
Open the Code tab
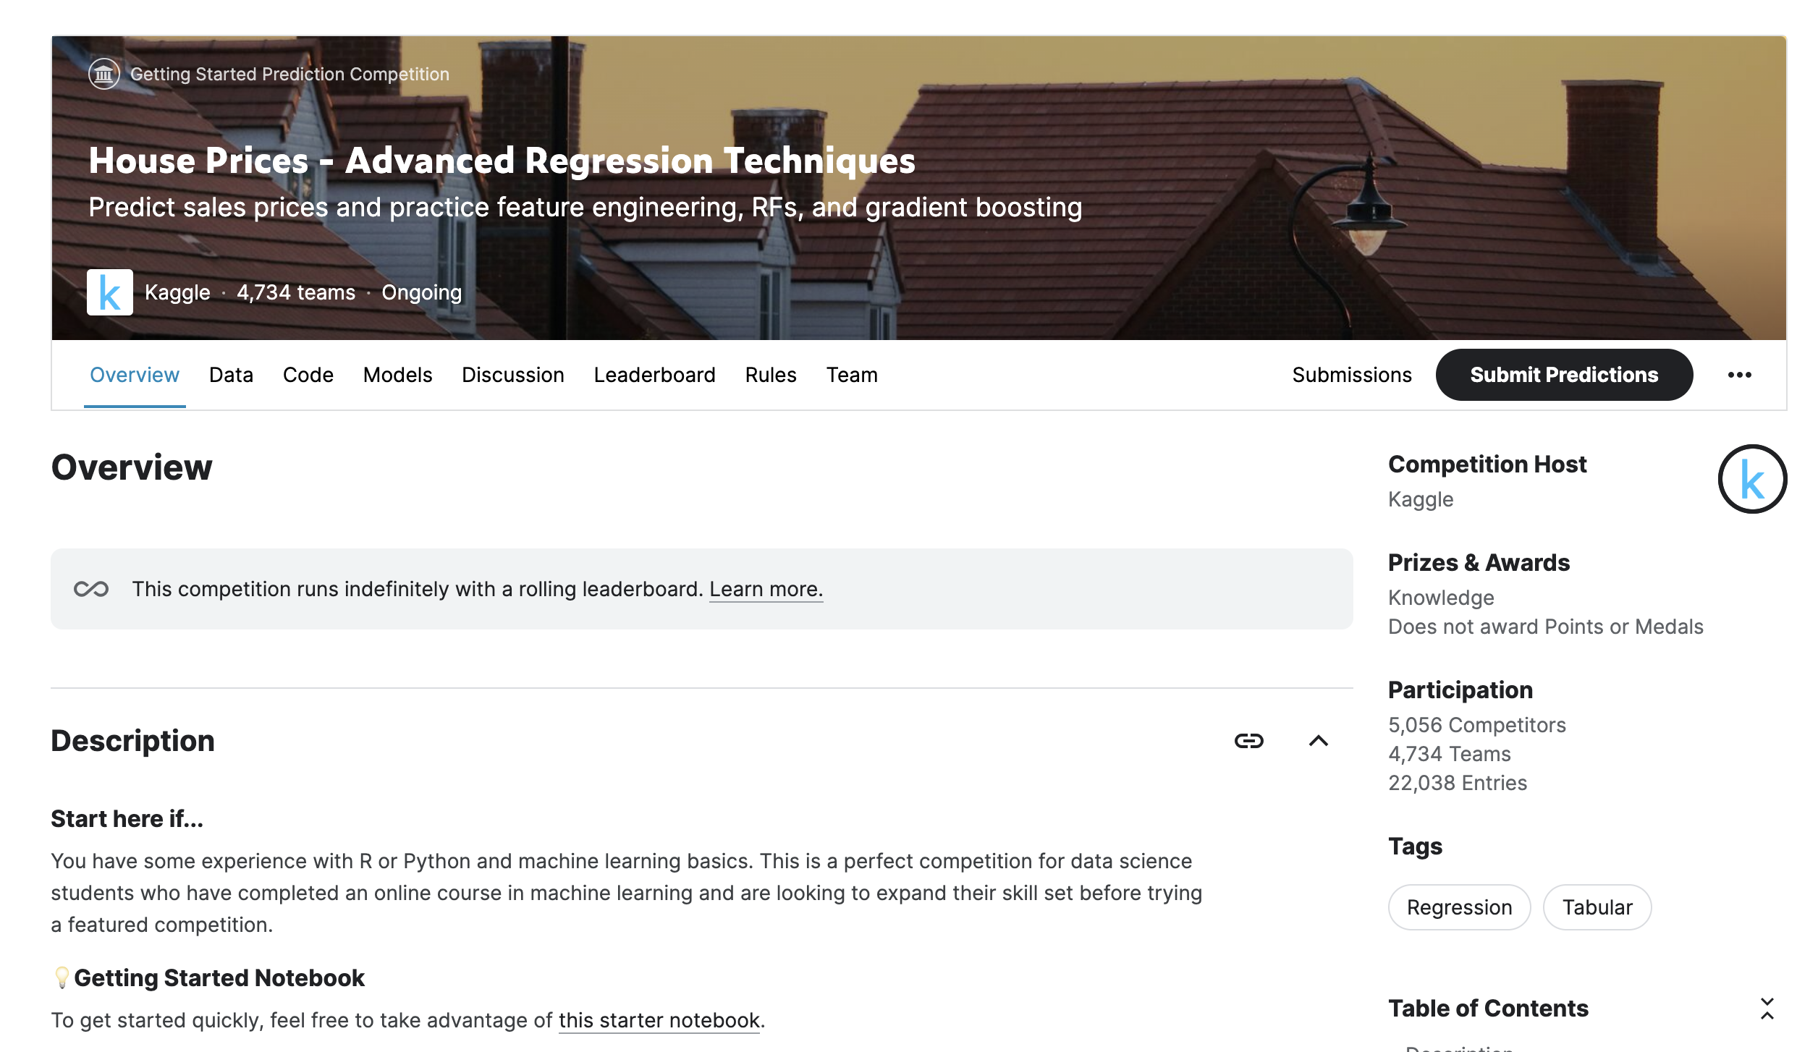click(x=308, y=375)
